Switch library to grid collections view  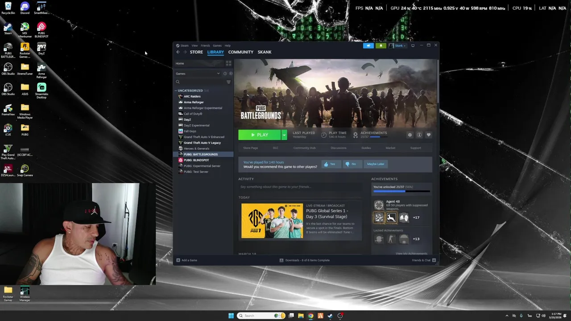tap(228, 63)
